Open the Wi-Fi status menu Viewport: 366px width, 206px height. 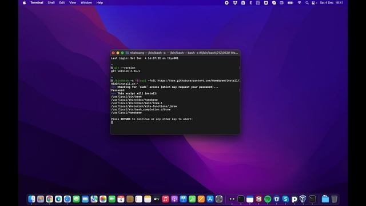pos(299,3)
